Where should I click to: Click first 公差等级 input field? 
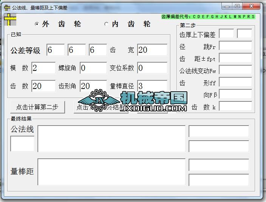click(56, 50)
